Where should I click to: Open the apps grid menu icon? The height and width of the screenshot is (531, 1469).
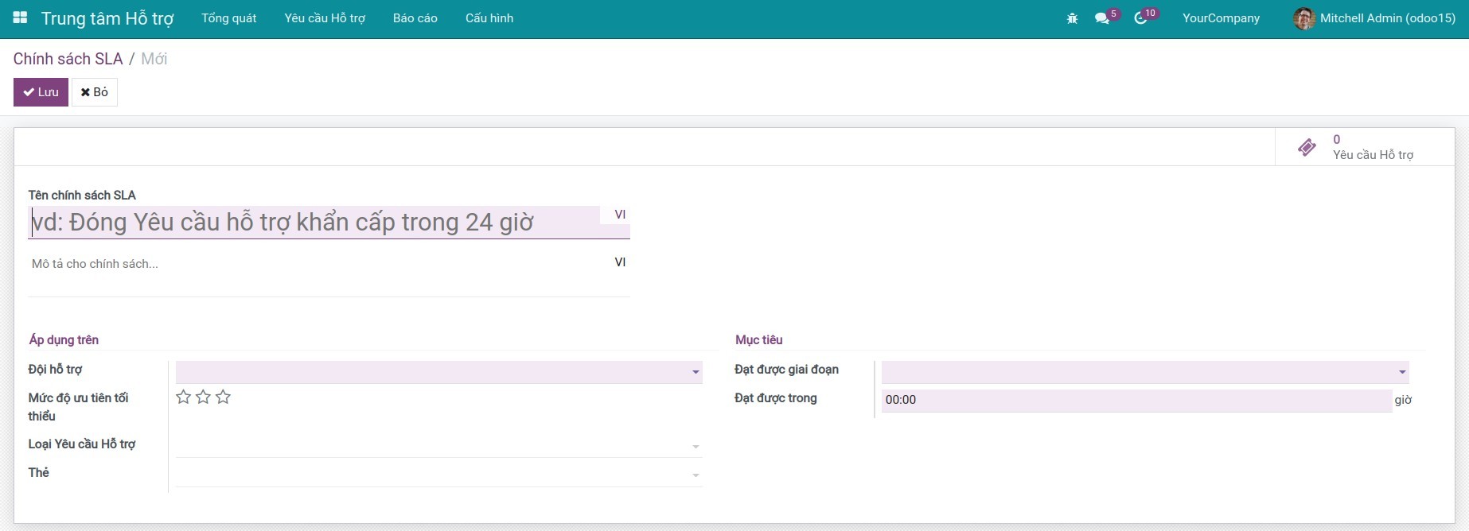click(20, 17)
